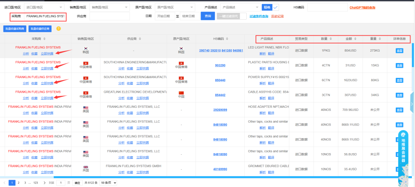The width and height of the screenshot is (415, 187).
Task: Click 收藏 under purchaser in HS 850440 row
Action: pos(35,83)
